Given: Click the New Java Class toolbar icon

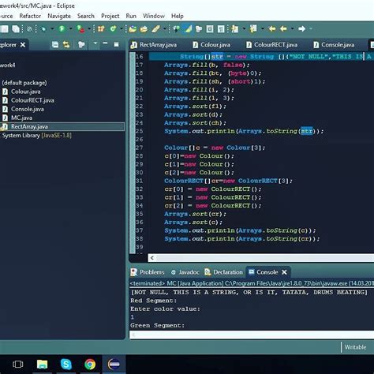Looking at the screenshot, I should pos(114,28).
